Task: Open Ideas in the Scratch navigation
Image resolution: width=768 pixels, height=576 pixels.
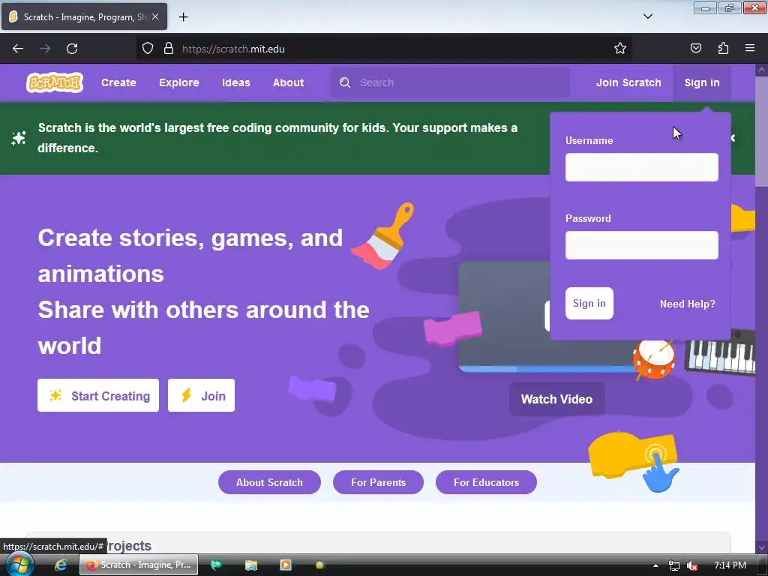Action: click(x=236, y=82)
